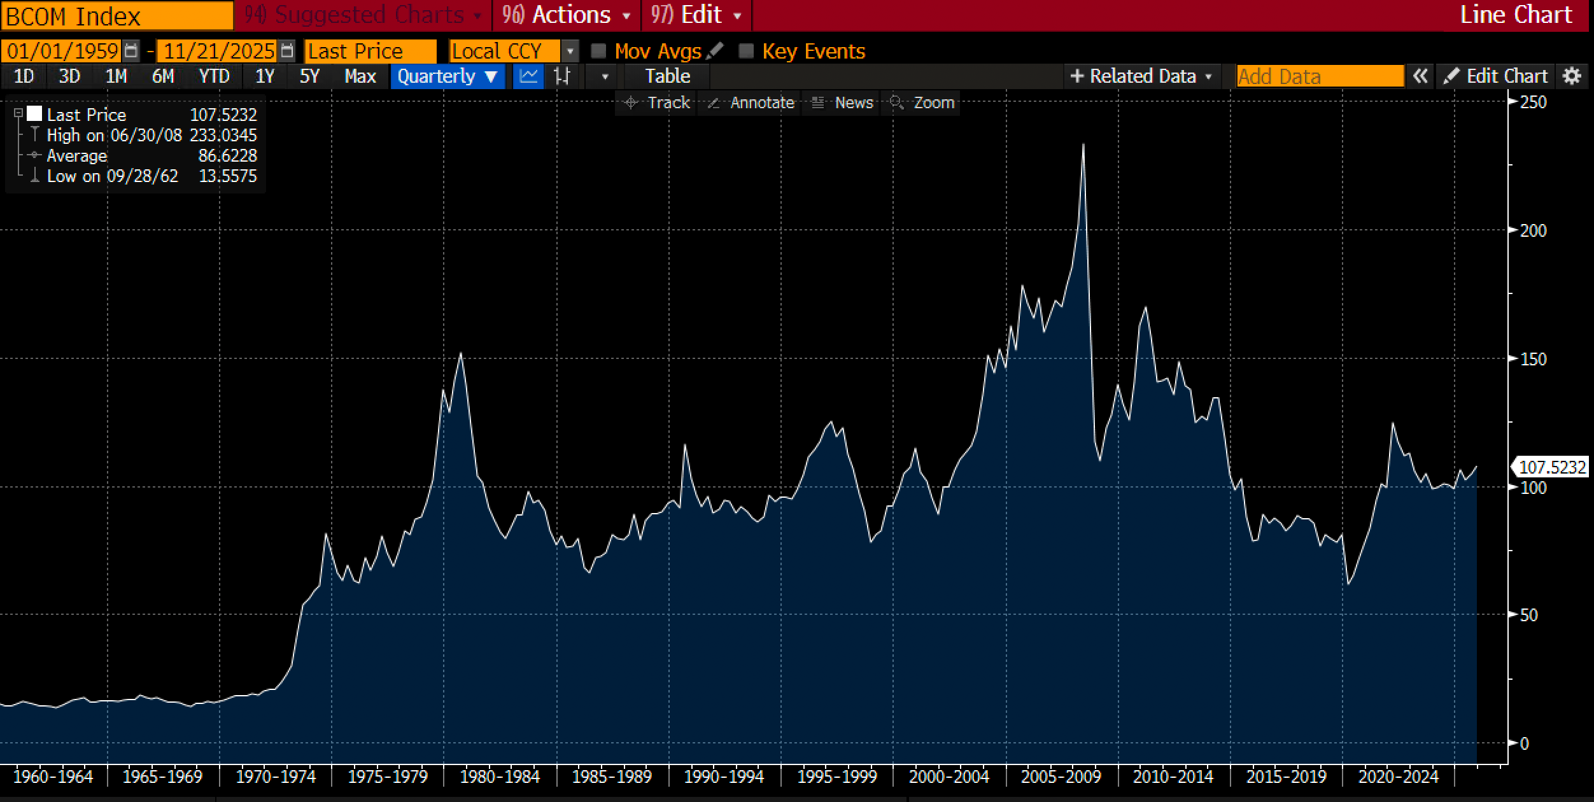Open the end date calendar picker
1594x802 pixels.
(287, 51)
